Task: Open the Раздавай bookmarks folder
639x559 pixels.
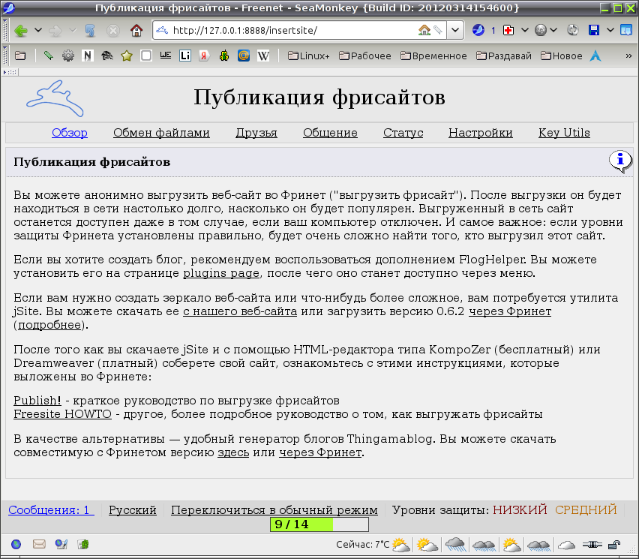Action: tap(504, 56)
